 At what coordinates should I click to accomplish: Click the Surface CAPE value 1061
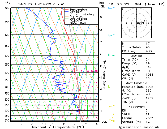(149, 75)
